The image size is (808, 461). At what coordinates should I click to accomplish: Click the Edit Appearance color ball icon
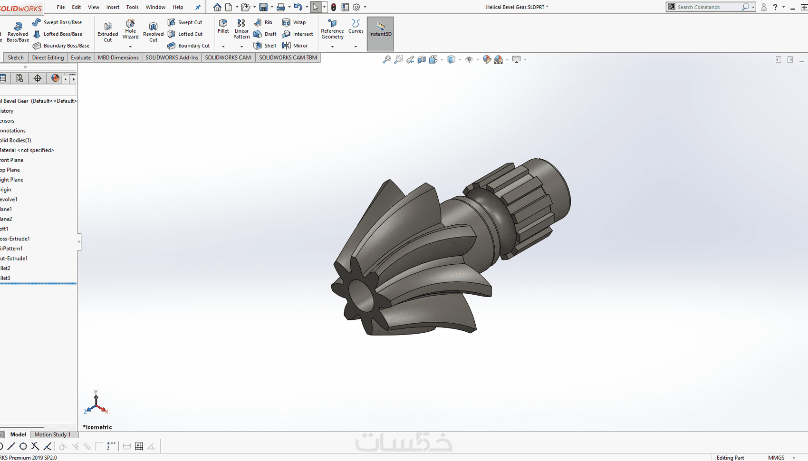pos(487,59)
